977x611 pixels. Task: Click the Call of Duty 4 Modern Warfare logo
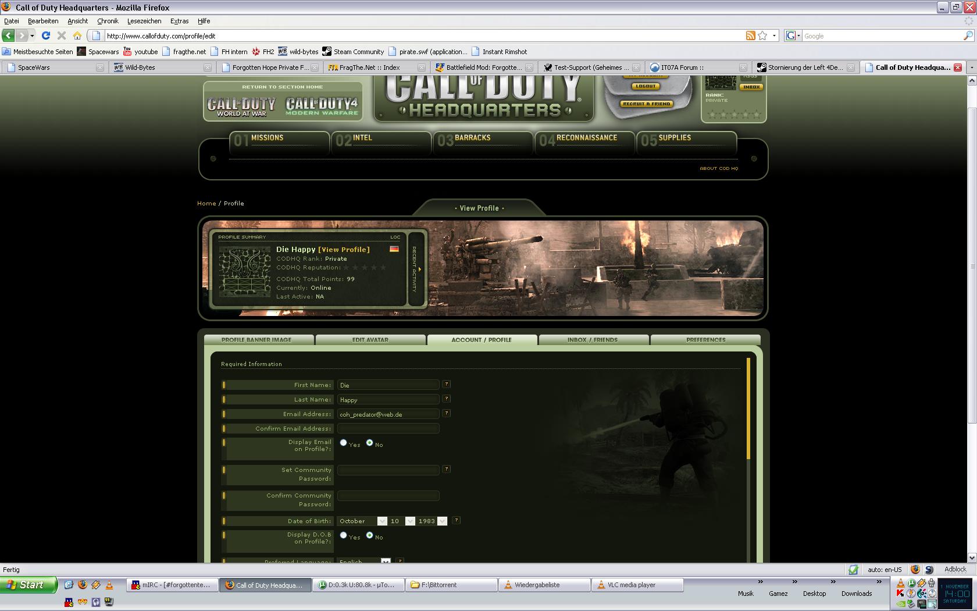coord(322,105)
